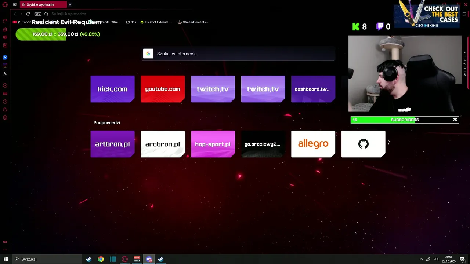The image size is (470, 264).
Task: Open the POL language selector
Action: pyautogui.click(x=437, y=259)
